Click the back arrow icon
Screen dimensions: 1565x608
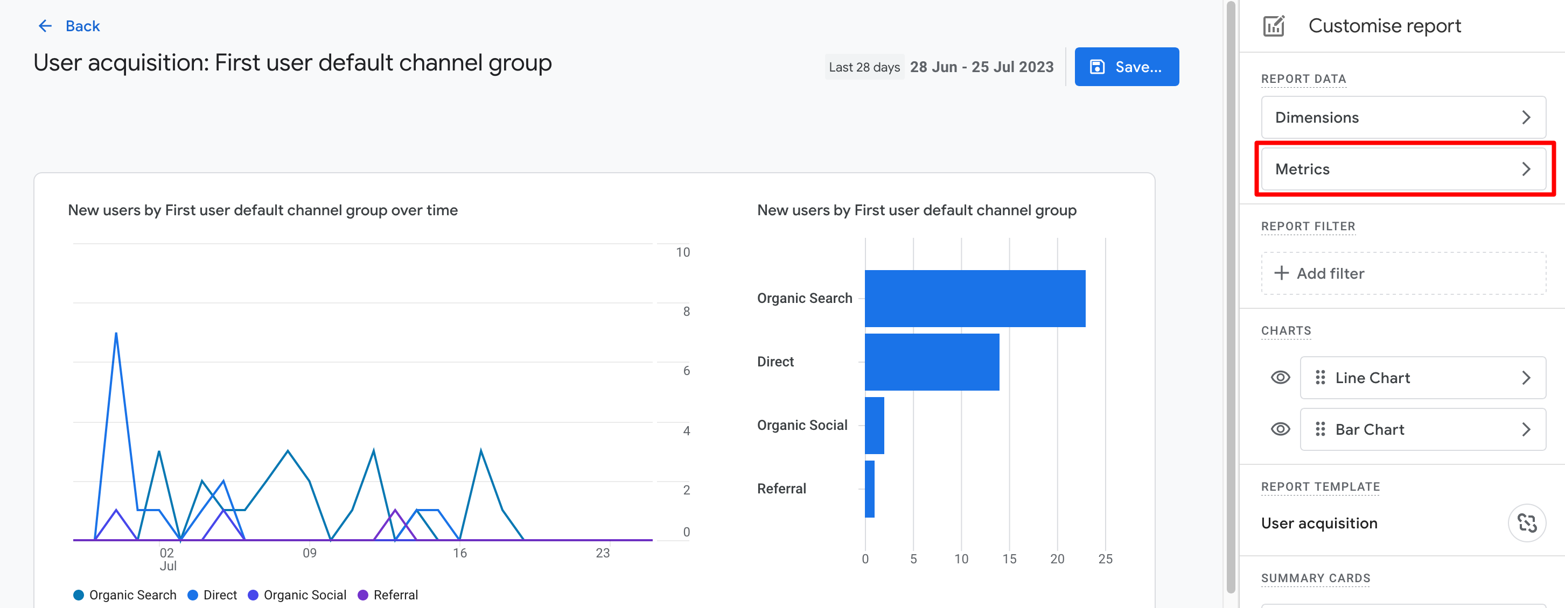pyautogui.click(x=45, y=25)
